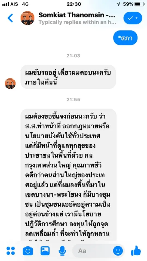Open the emoji smiley picker
Screen dimensions: 147x261
click(x=118, y=251)
